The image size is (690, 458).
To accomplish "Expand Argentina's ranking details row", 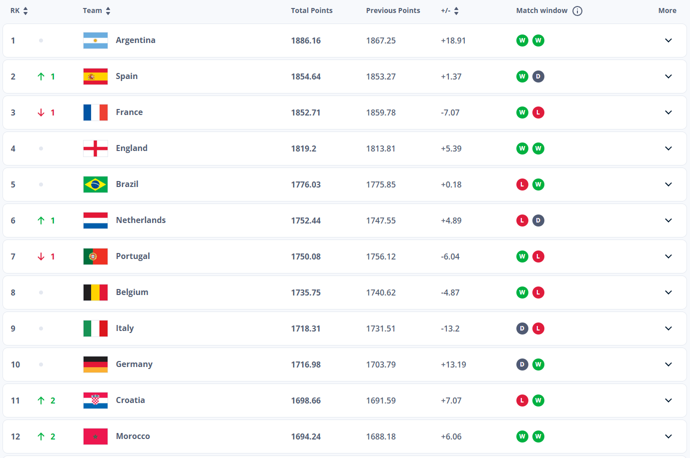I will click(668, 40).
